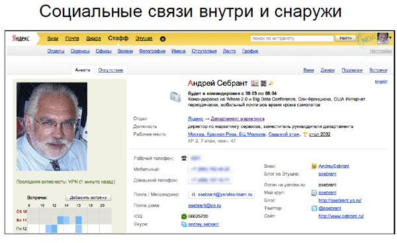The image size is (397, 243).
Task: Open the profile's Вики link at right
Action: (x=308, y=70)
